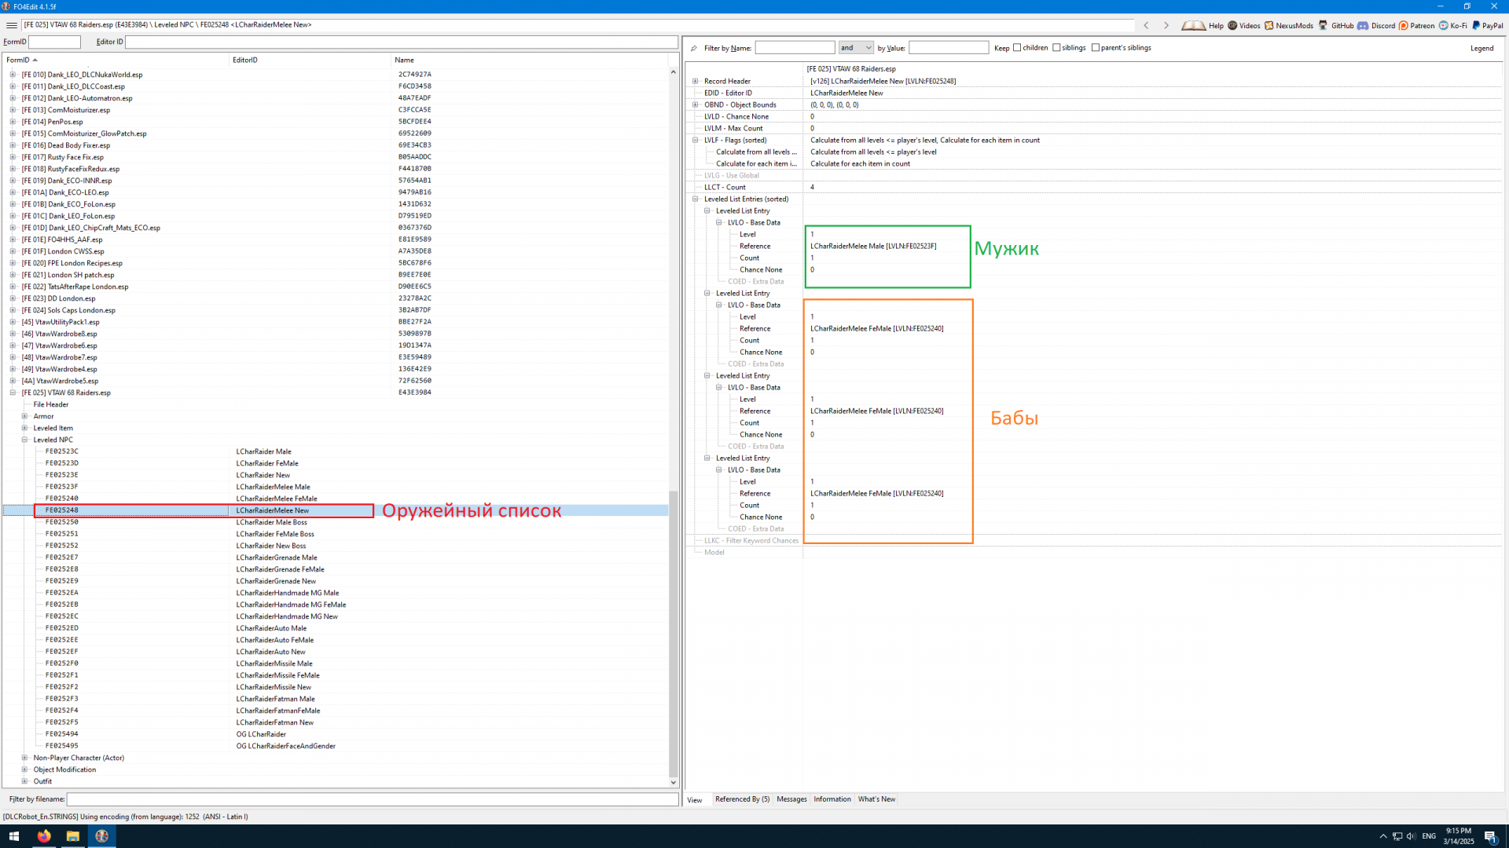
Task: Open the Discord link icon
Action: 1363,25
